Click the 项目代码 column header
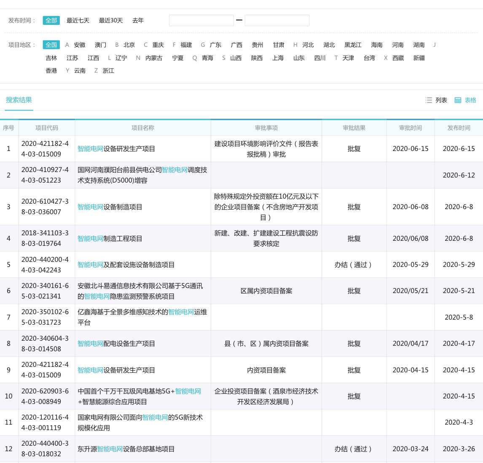 click(x=46, y=128)
